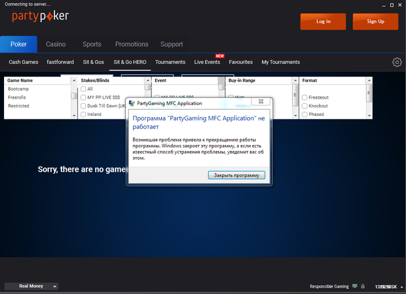Click the Stakes/Blinds scrollbar thumb
This screenshot has height=294, width=406.
click(148, 87)
